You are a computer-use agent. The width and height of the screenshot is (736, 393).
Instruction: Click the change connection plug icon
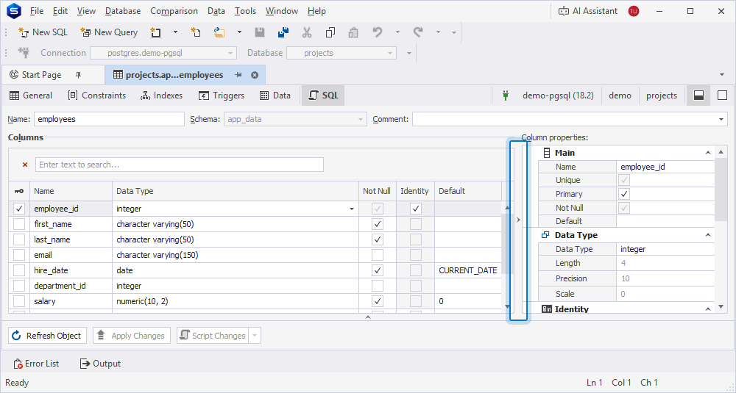(24, 52)
